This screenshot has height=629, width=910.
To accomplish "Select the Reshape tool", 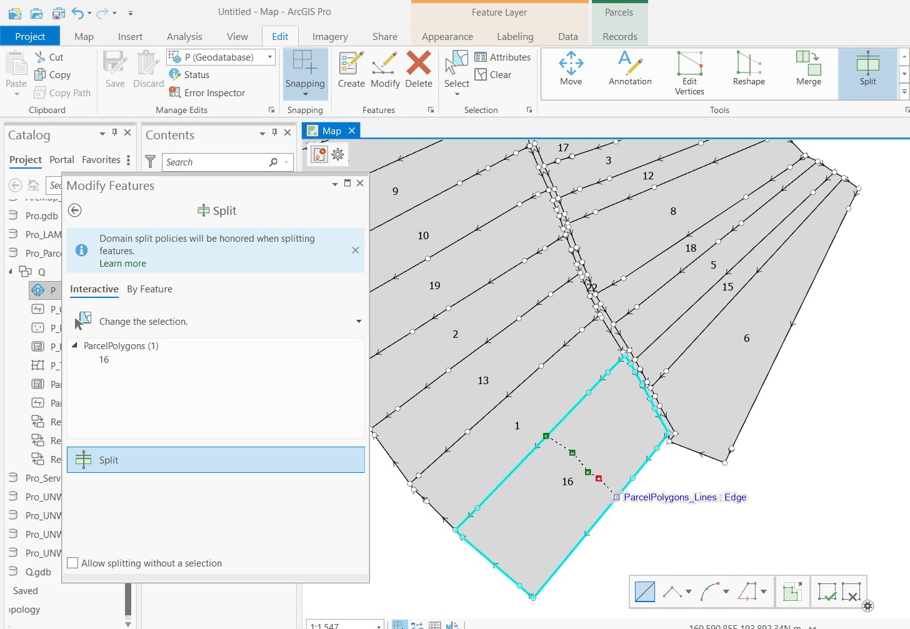I will click(x=749, y=69).
